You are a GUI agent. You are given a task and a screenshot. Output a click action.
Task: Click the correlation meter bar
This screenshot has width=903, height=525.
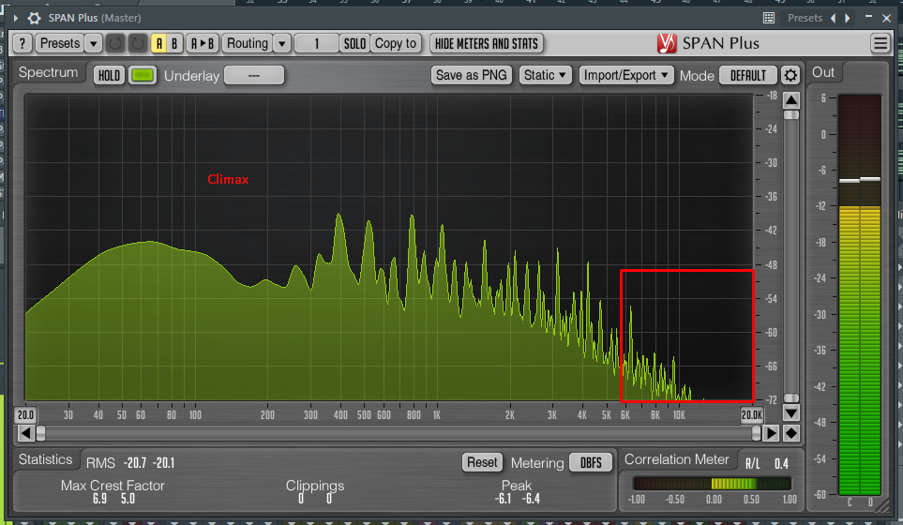click(x=713, y=484)
